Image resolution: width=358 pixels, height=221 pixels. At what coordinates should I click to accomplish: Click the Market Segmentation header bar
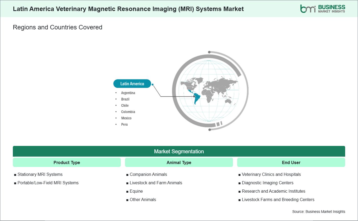click(x=179, y=151)
